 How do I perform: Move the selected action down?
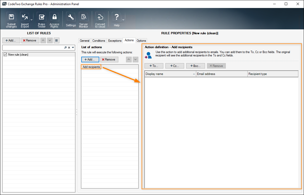(136, 60)
